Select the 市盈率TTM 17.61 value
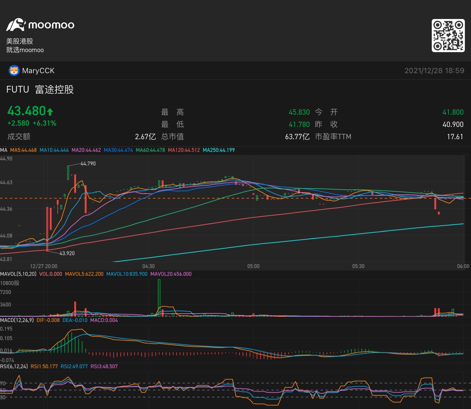Image resolution: width=471 pixels, height=409 pixels. [455, 137]
